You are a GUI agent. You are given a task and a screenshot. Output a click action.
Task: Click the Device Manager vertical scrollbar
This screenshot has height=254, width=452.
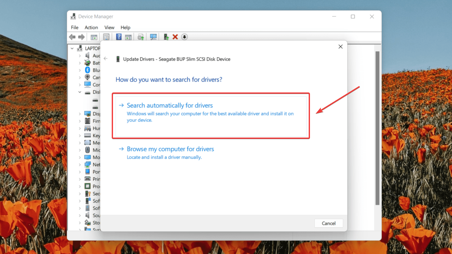coord(377,128)
